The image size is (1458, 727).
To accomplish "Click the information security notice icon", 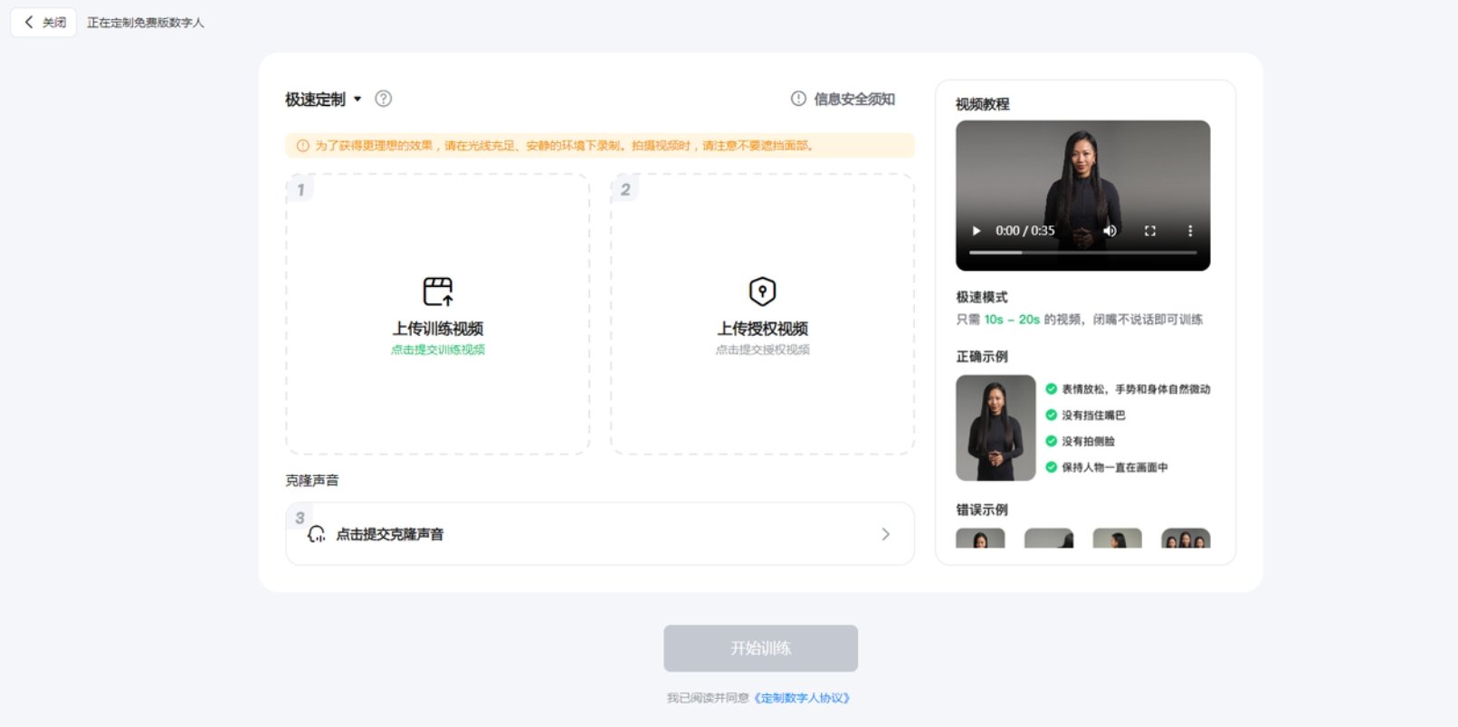I will click(x=798, y=99).
